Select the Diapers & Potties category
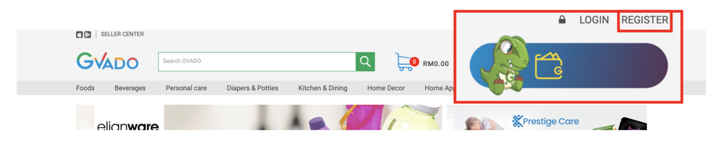This screenshot has width=716, height=155. (x=253, y=88)
